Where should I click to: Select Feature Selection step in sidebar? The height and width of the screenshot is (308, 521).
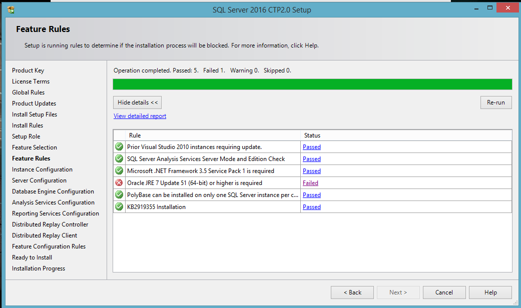coord(34,147)
